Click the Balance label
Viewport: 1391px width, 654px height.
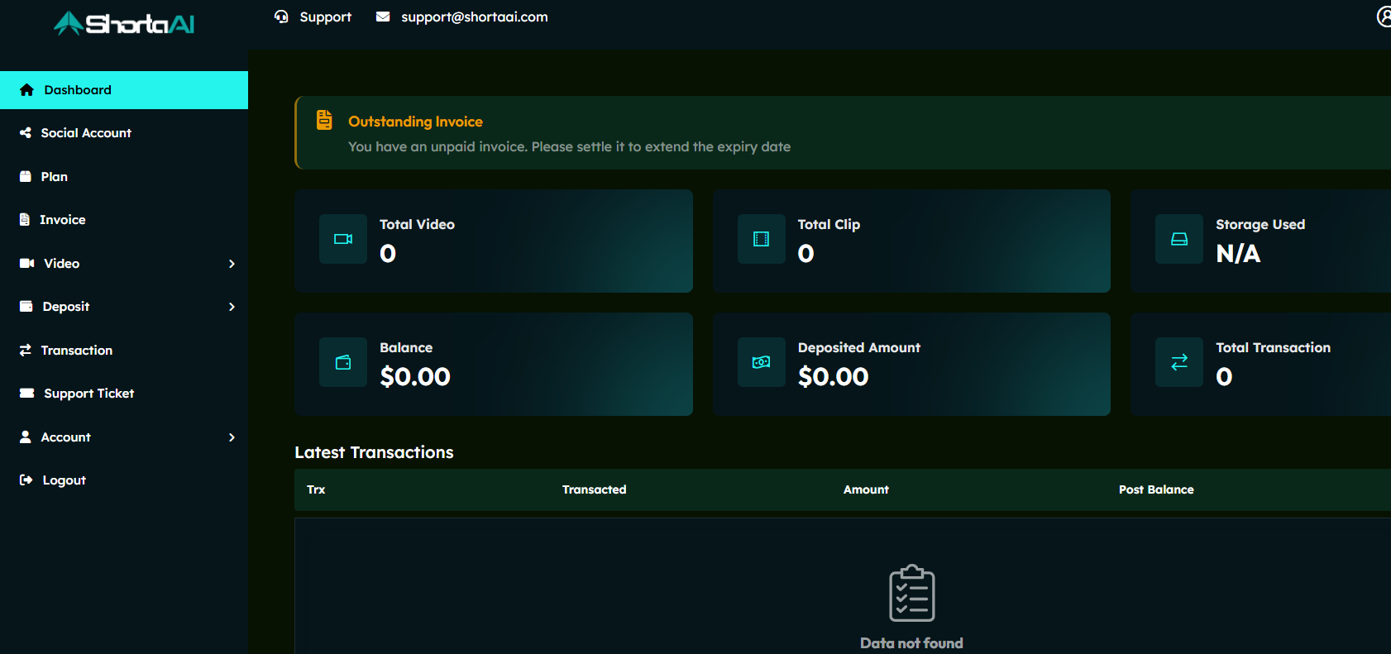(406, 347)
